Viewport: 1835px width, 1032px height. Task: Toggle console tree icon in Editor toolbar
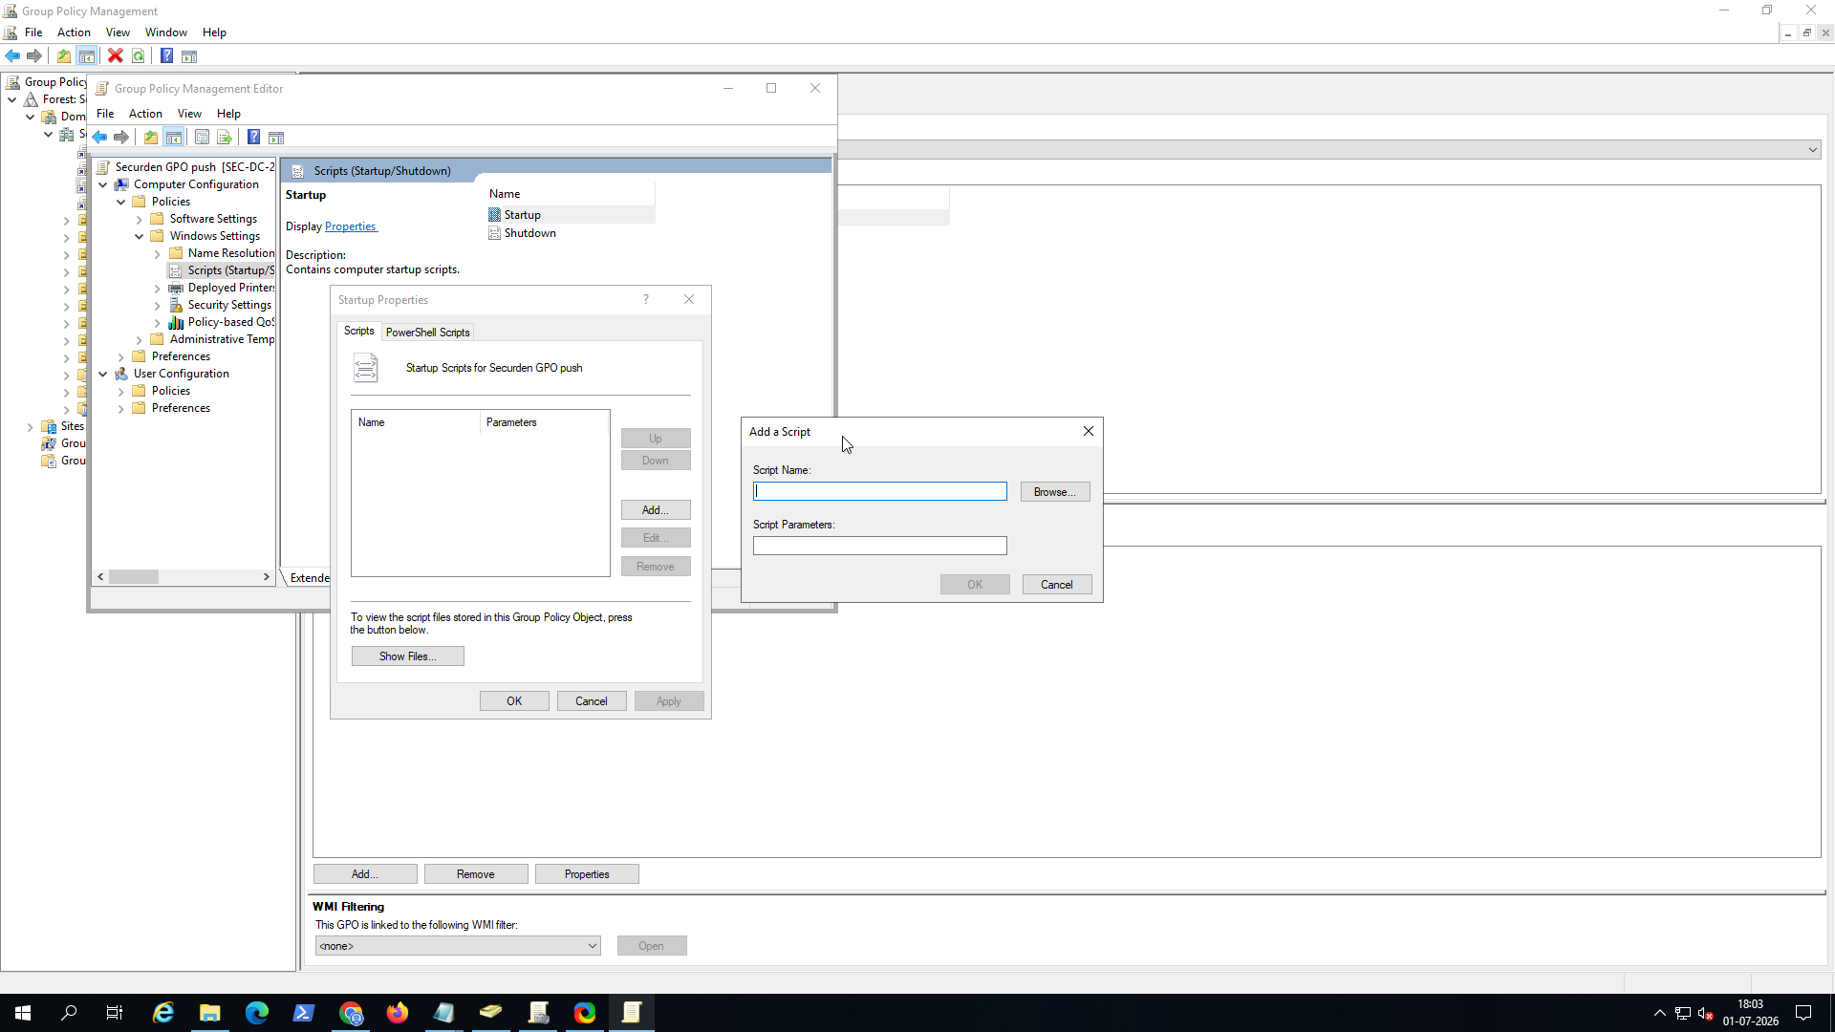[174, 138]
